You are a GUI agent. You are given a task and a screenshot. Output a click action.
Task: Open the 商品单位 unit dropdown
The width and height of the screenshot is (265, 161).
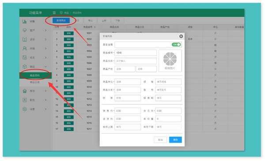click(x=128, y=82)
